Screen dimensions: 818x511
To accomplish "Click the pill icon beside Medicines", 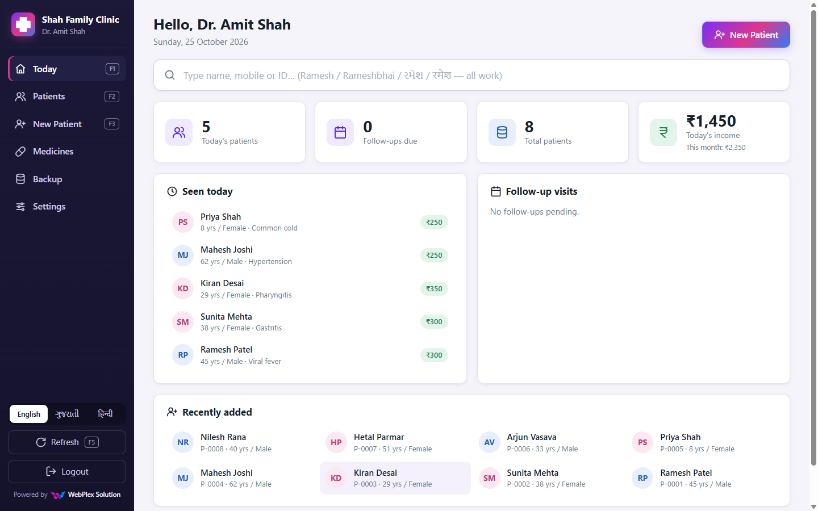I will pyautogui.click(x=20, y=152).
